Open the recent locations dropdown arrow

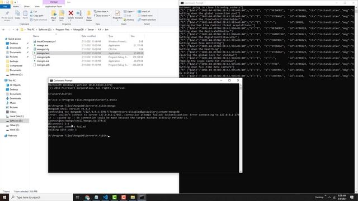pos(13,30)
